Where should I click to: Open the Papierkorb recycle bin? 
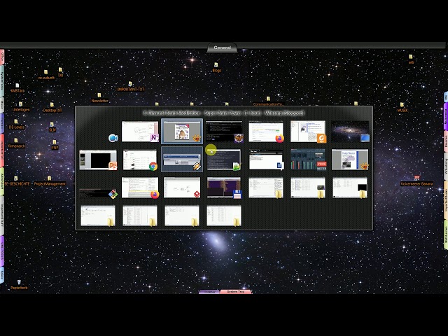(x=19, y=285)
